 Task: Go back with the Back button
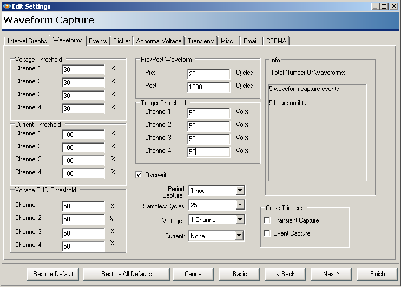click(285, 274)
